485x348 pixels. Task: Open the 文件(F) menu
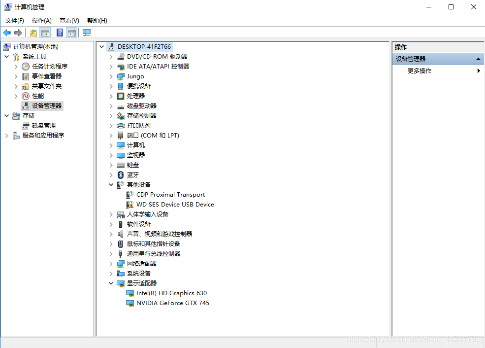[15, 20]
